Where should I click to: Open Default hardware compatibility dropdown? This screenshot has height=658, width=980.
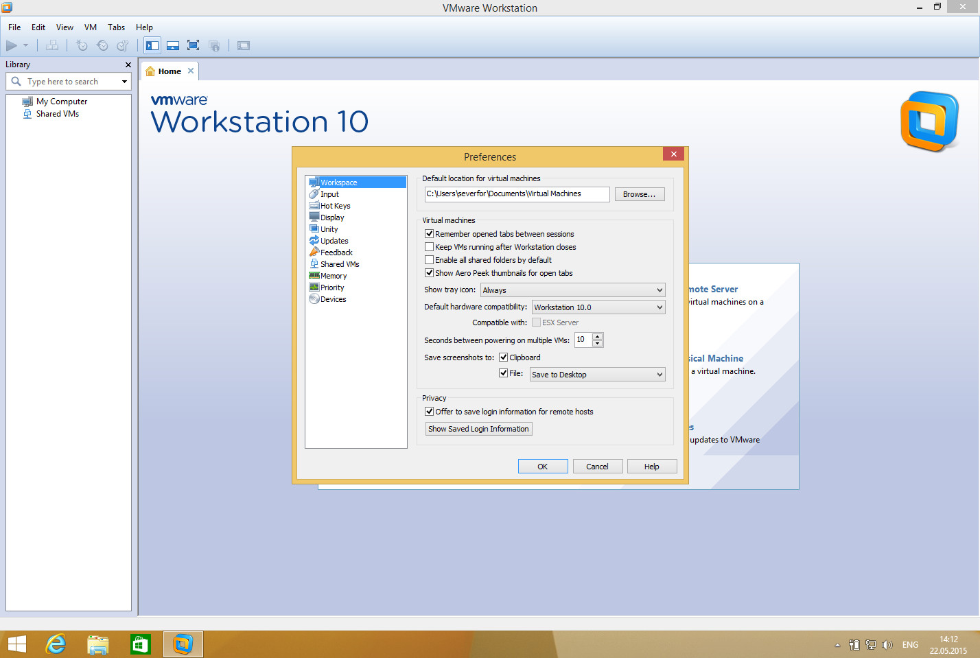point(598,307)
